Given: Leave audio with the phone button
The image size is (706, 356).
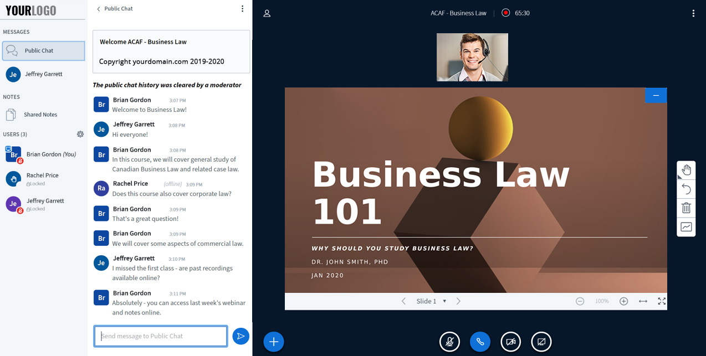Looking at the screenshot, I should tap(480, 342).
